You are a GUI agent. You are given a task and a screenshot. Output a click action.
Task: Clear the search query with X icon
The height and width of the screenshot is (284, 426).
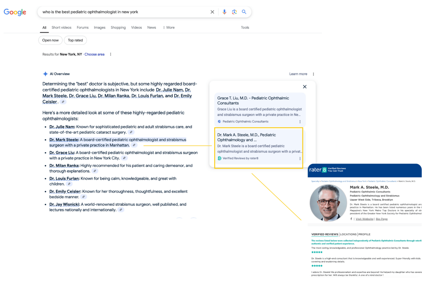[x=212, y=12]
